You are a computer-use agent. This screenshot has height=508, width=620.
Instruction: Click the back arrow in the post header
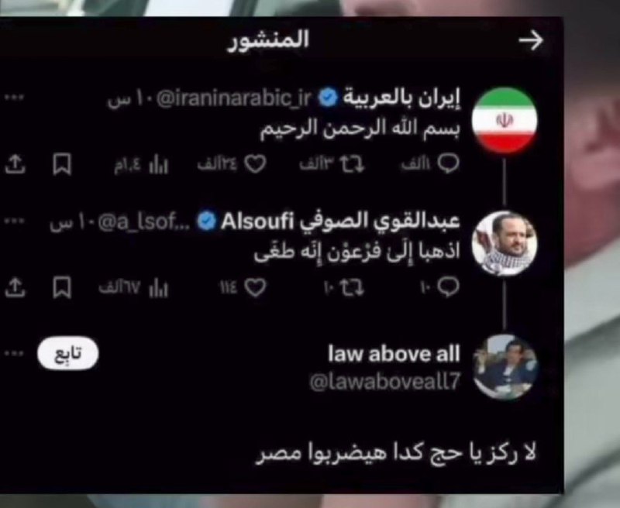pyautogui.click(x=531, y=40)
